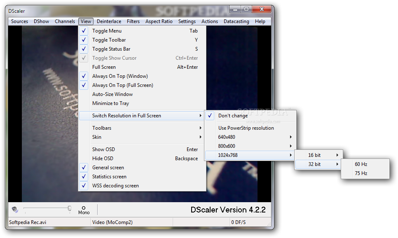
Task: Expand the 32 bit color depth submenu
Action: point(319,164)
